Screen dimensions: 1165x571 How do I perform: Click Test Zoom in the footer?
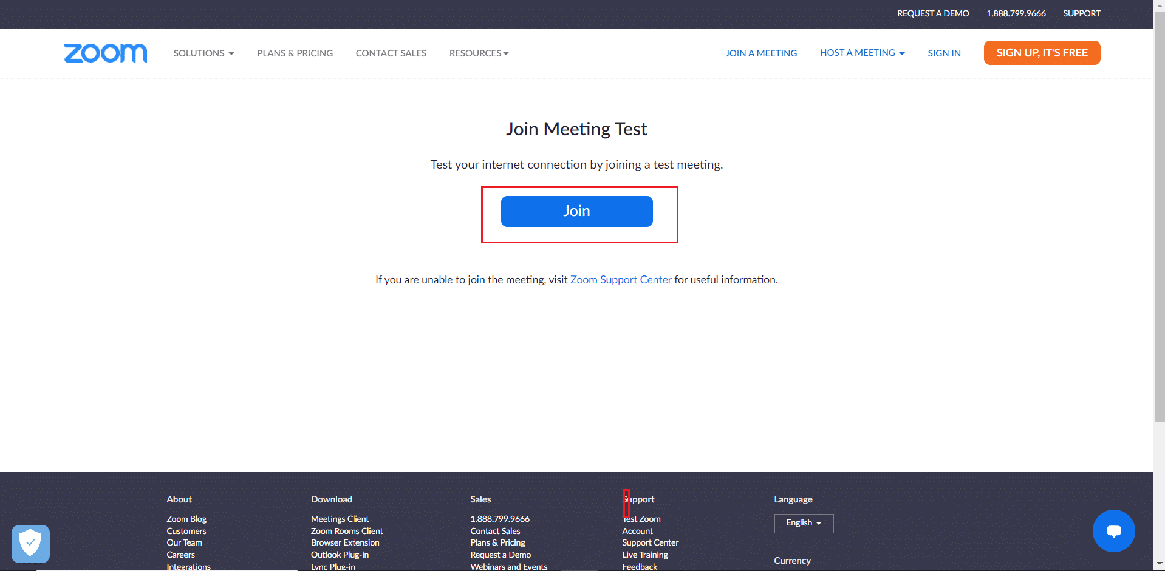coord(641,519)
